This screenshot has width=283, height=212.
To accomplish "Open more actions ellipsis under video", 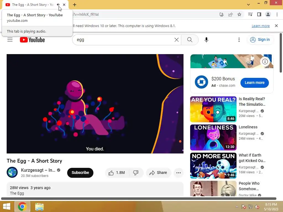I will click(179, 173).
